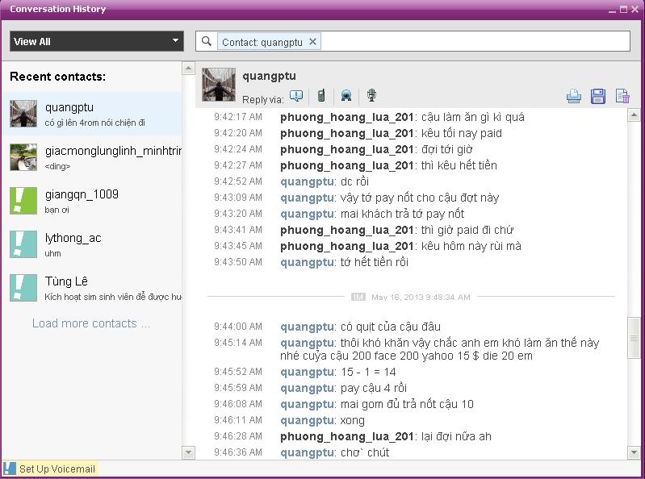Click message 'dc rồi'
645x479 pixels.
click(x=354, y=181)
